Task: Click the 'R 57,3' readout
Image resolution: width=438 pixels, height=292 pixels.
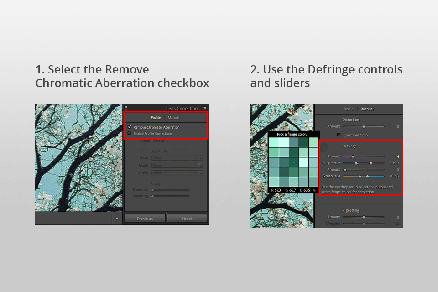Action: [276, 190]
